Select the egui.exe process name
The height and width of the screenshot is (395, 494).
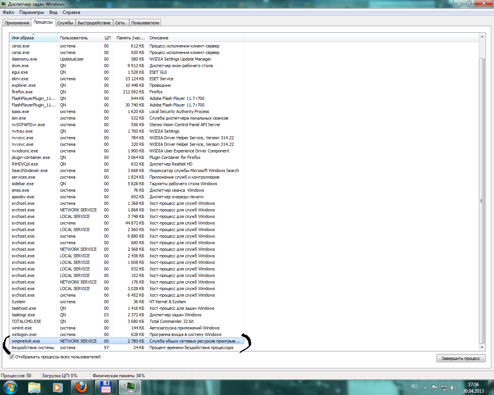tap(20, 72)
